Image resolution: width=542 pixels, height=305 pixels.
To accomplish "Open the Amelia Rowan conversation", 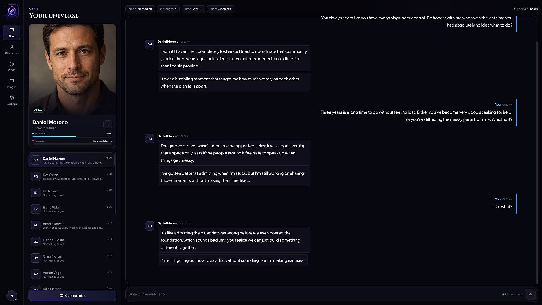I will pos(71,225).
